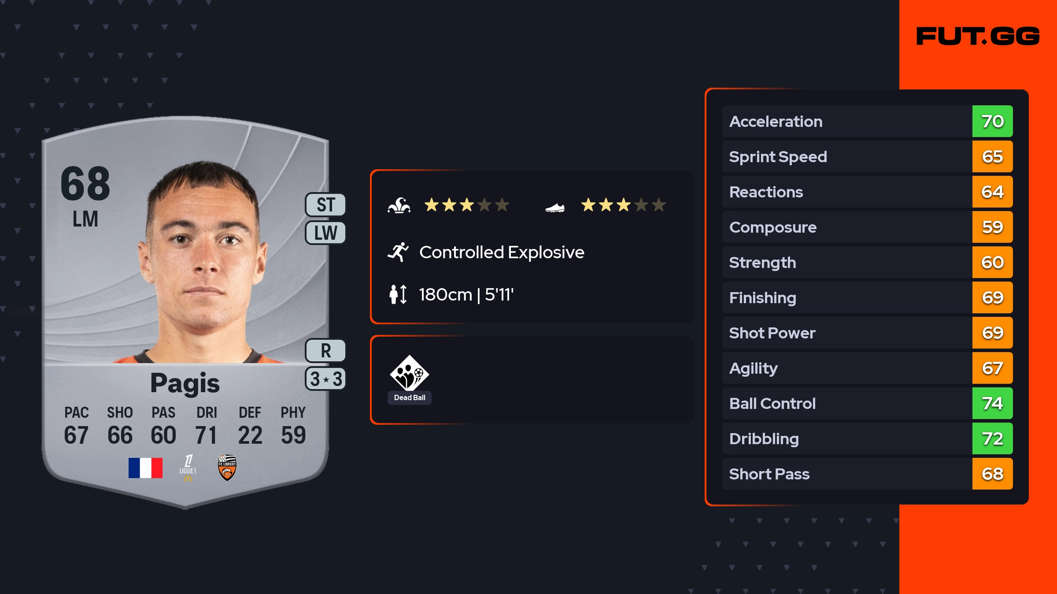Select the ST alternate position badge

[x=325, y=205]
